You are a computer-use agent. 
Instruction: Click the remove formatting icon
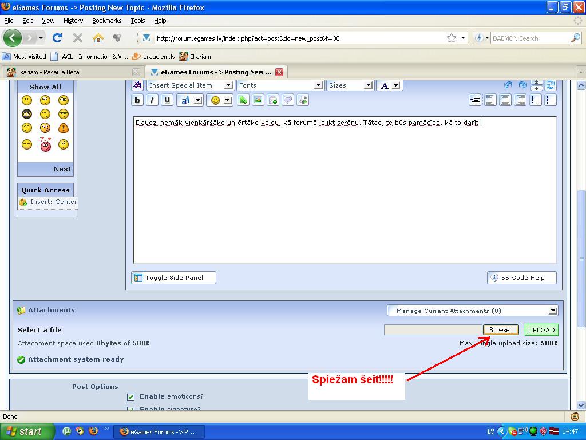point(137,85)
